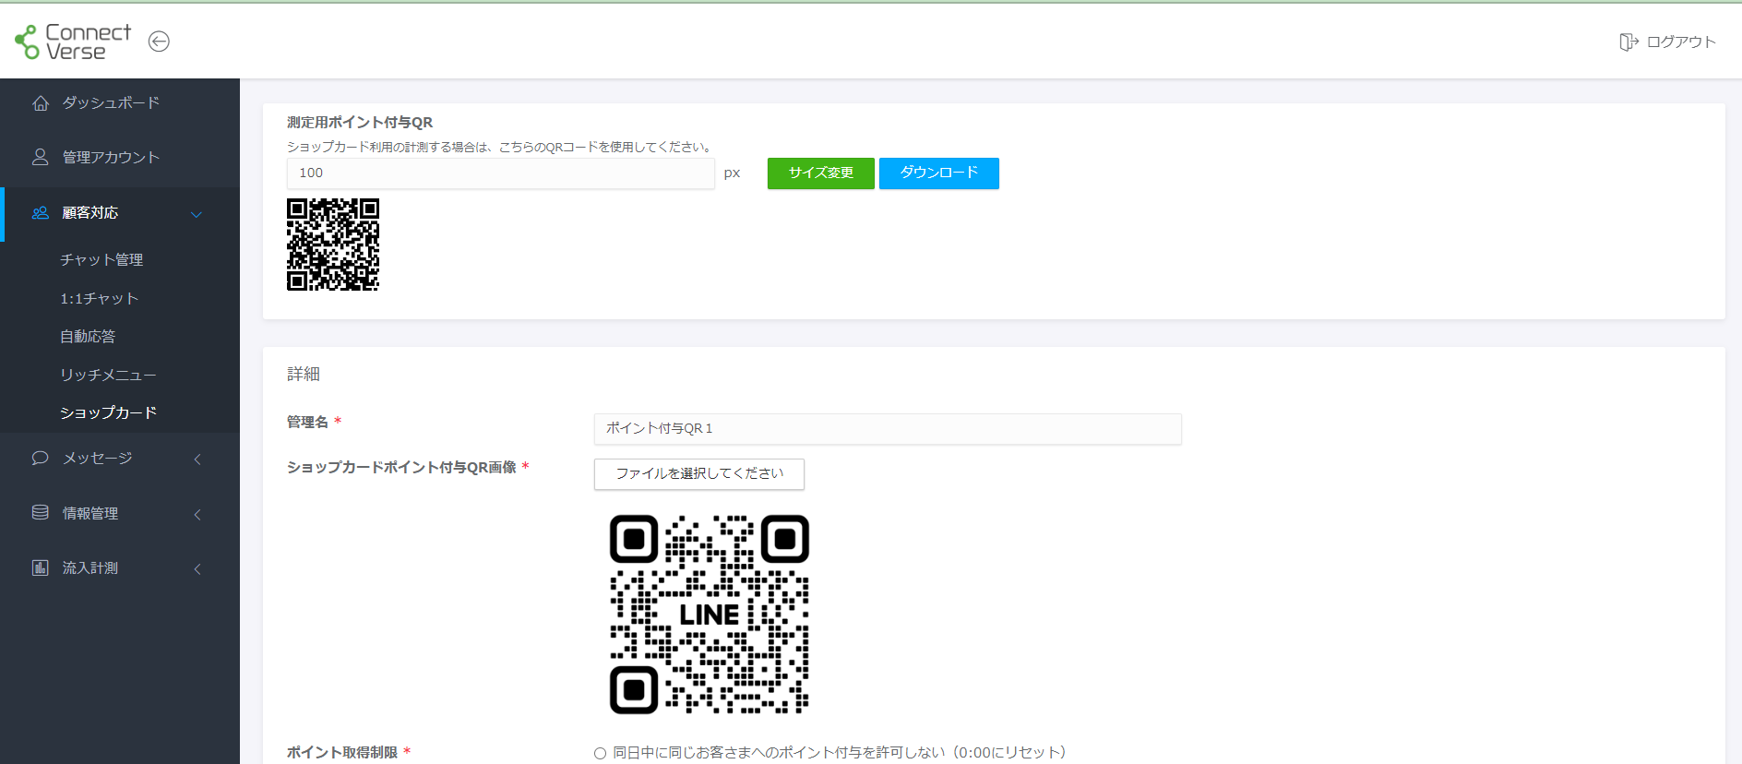
Task: Select ショップカード submenu item
Action: coord(108,412)
